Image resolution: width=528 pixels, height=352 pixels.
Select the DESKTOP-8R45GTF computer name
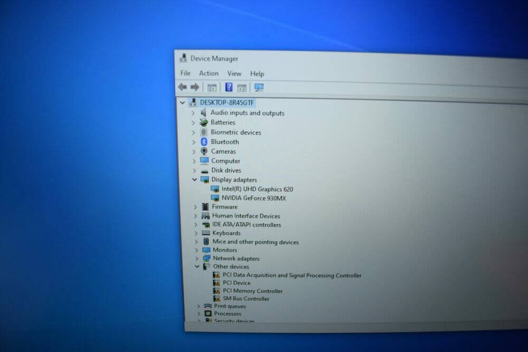coord(227,102)
